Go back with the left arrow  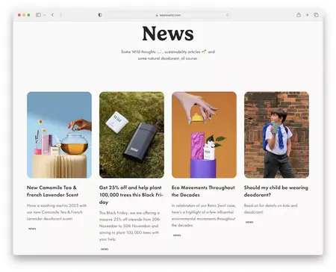click(x=52, y=15)
